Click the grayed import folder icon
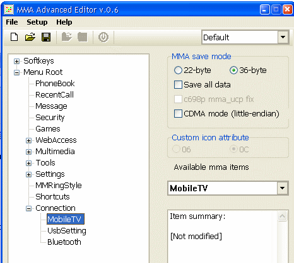Viewport: 294px width, 263px height. pos(67,37)
